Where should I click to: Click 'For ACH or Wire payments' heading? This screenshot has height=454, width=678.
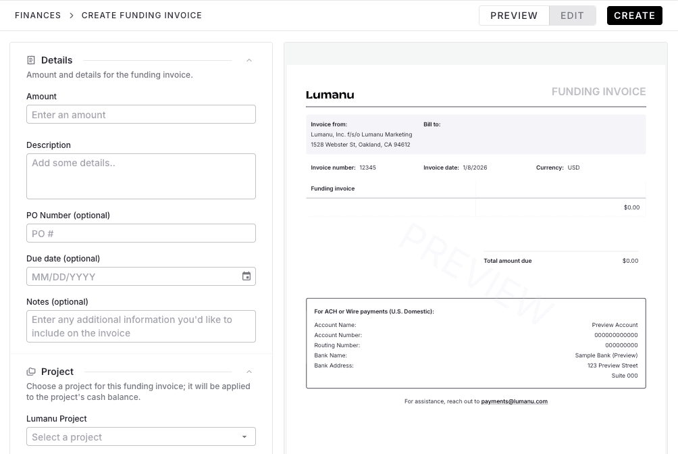(374, 311)
